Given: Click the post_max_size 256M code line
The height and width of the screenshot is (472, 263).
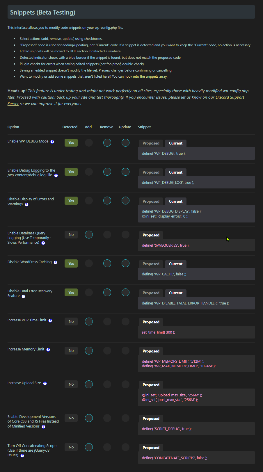Looking at the screenshot, I should point(170,400).
